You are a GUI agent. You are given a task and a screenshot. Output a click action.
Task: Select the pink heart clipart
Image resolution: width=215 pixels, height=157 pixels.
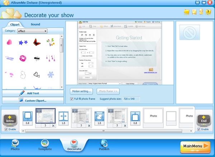9,42
